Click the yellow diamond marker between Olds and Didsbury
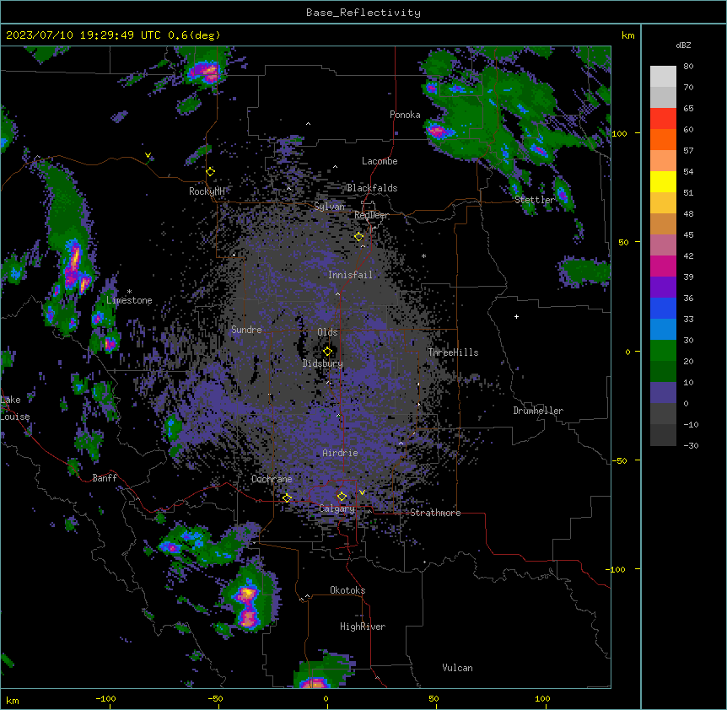This screenshot has height=710, width=727. [x=327, y=352]
